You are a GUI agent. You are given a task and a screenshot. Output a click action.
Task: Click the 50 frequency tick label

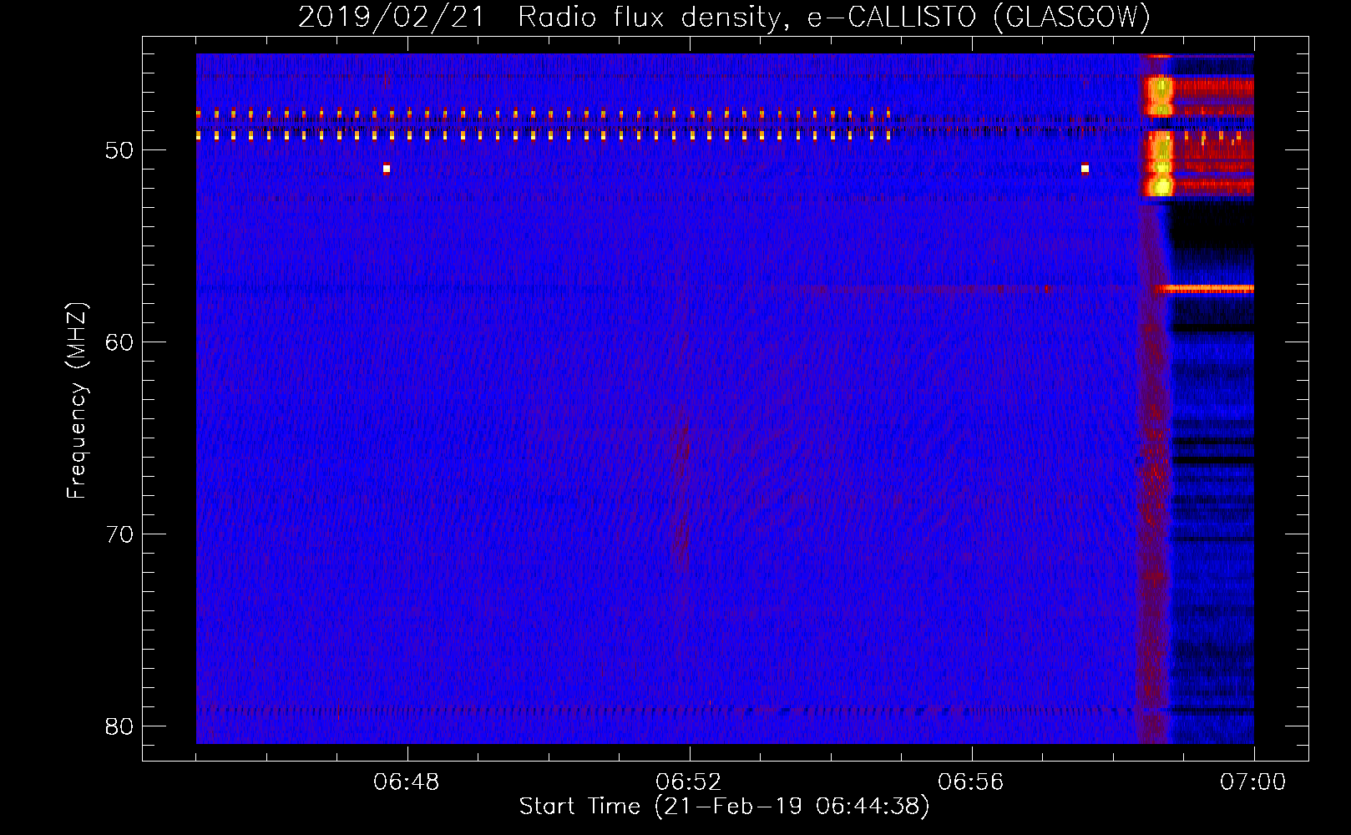click(x=120, y=150)
